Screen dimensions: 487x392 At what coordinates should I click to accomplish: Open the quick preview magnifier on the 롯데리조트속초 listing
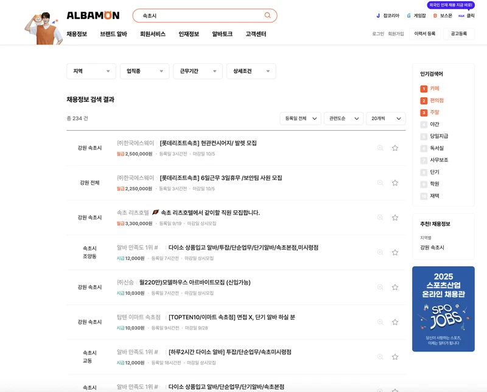[379, 148]
